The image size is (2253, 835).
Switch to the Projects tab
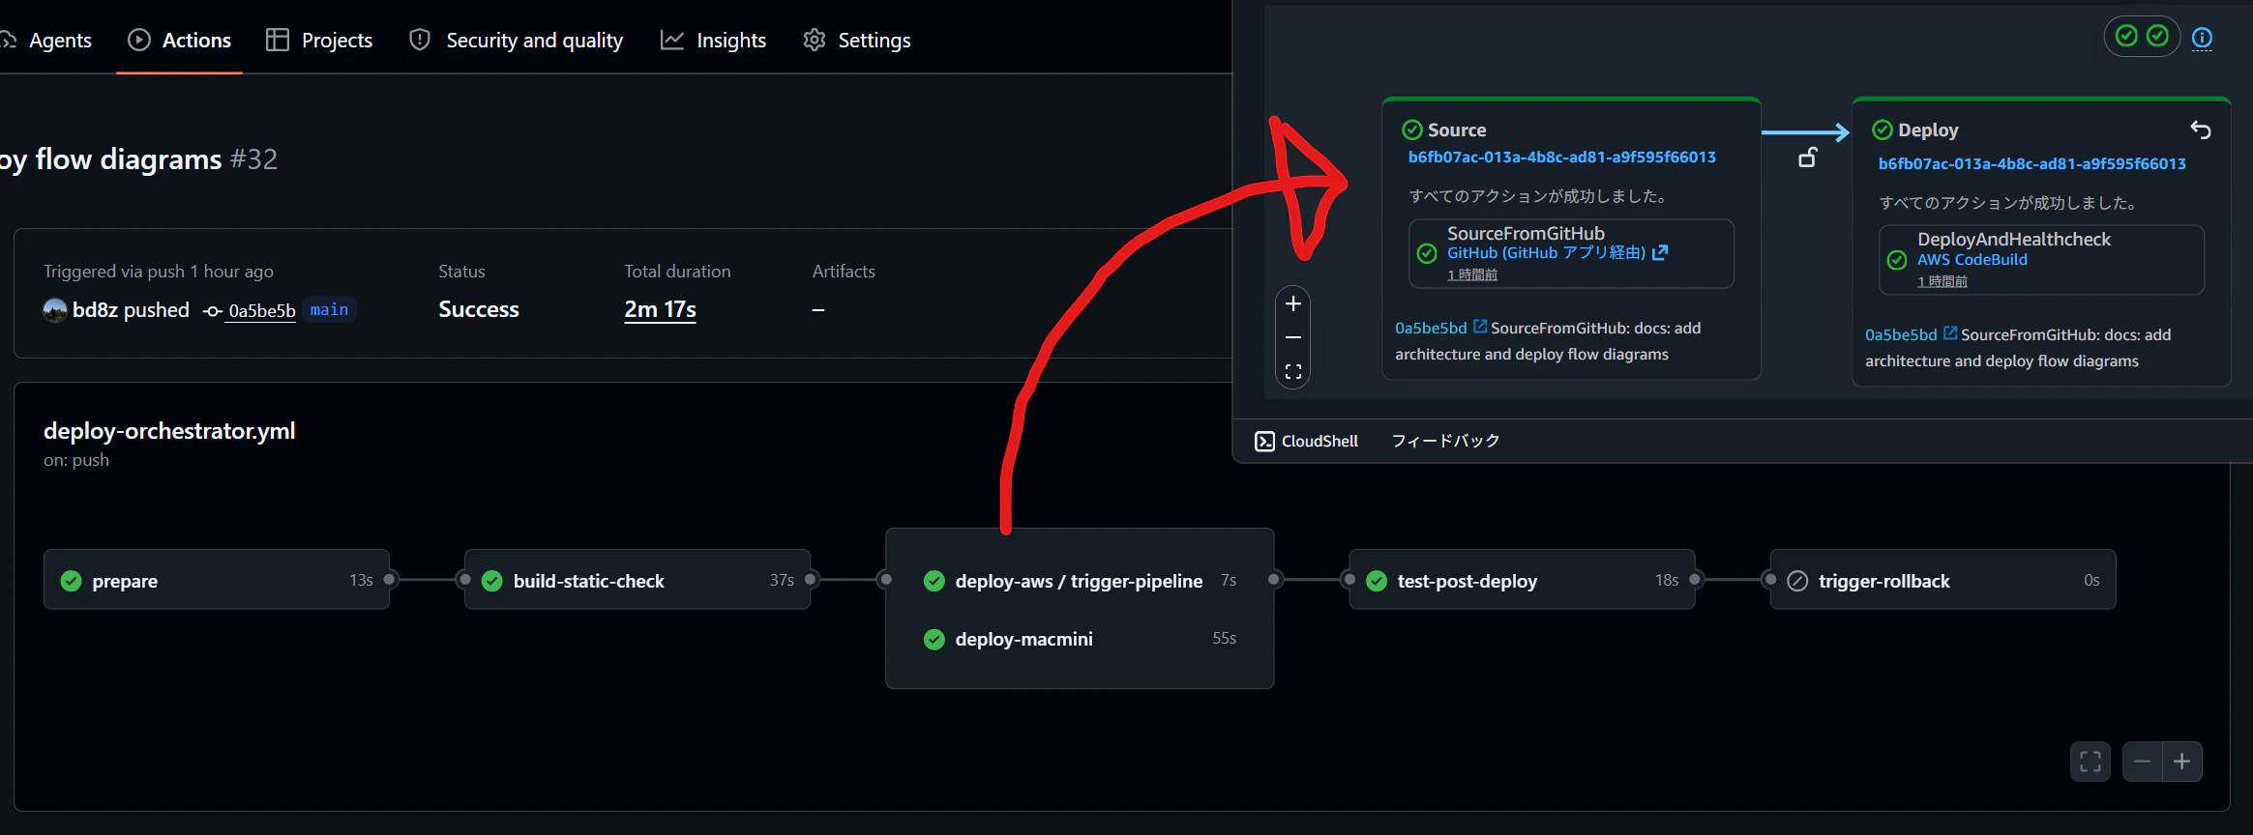319,40
